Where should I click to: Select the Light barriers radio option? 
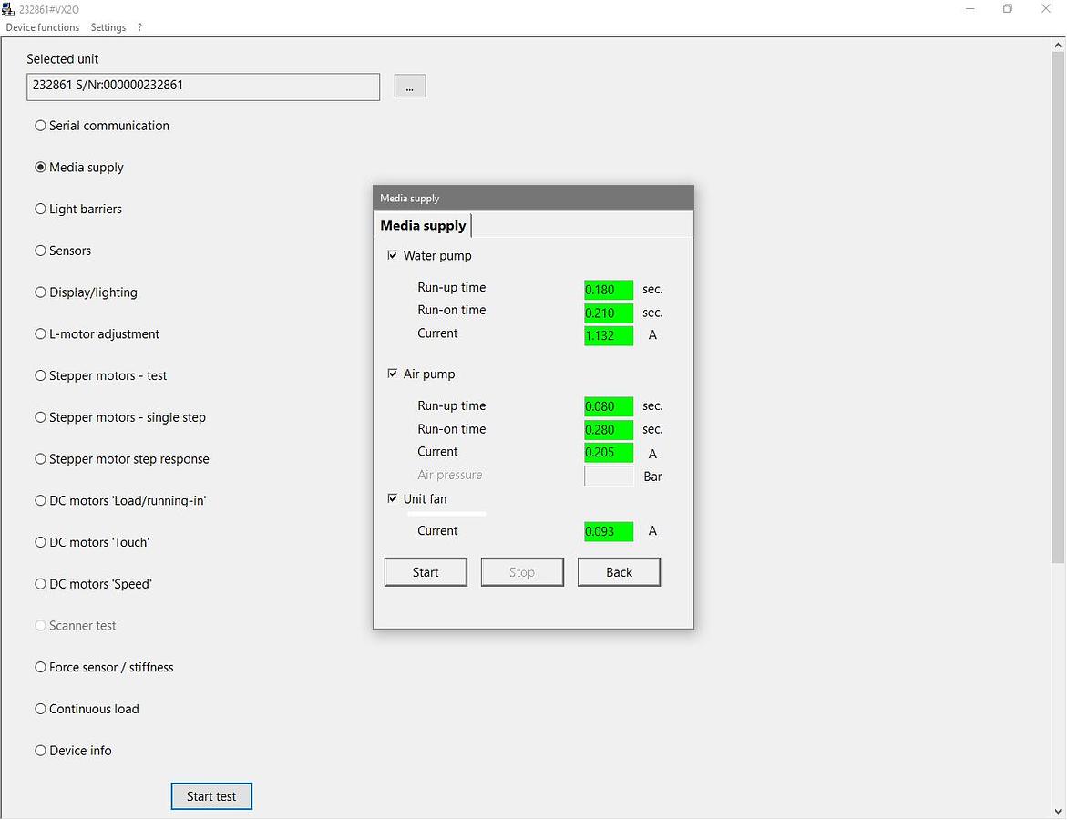tap(41, 209)
